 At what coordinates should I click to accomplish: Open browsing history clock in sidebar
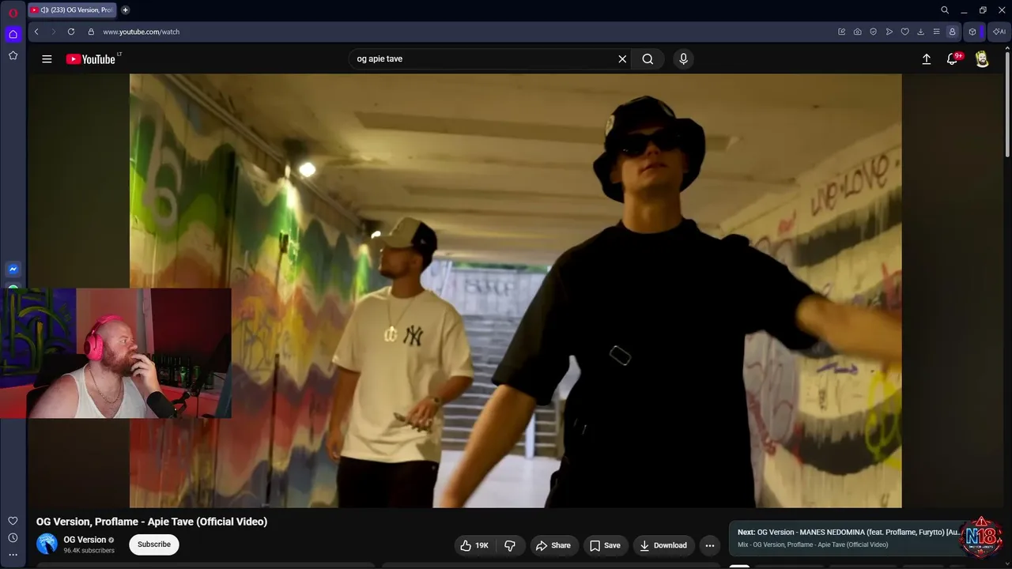pos(13,538)
